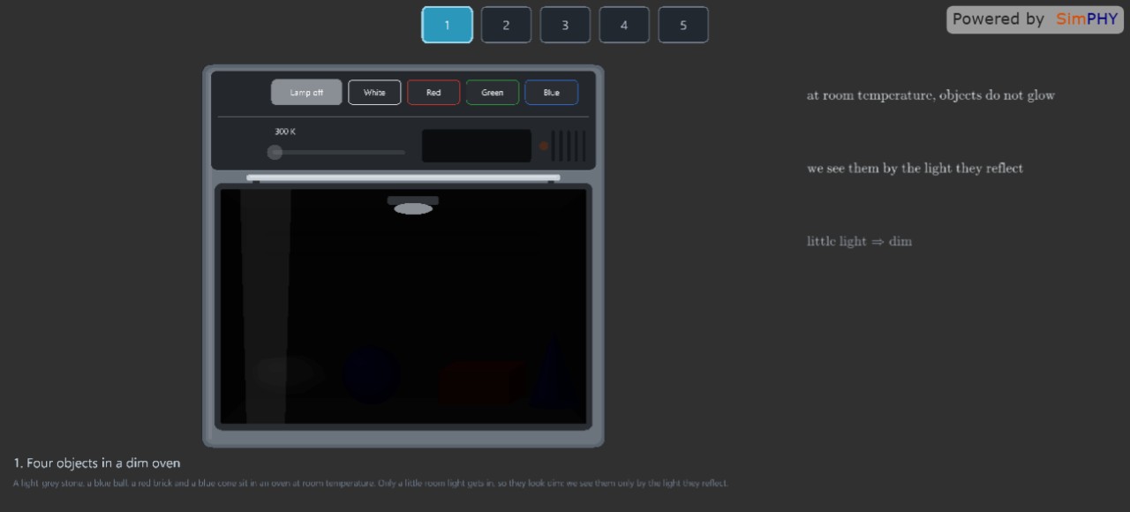Image resolution: width=1130 pixels, height=512 pixels.
Task: Click the vent grille on control panel
Action: 569,147
